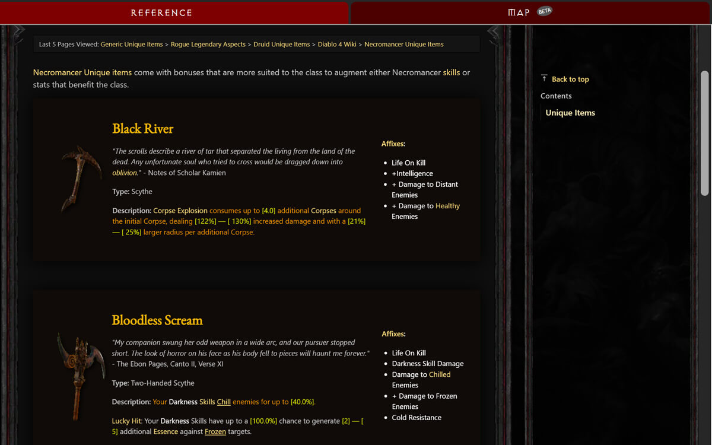712x445 pixels.
Task: Open the Map beta tab
Action: point(531,12)
